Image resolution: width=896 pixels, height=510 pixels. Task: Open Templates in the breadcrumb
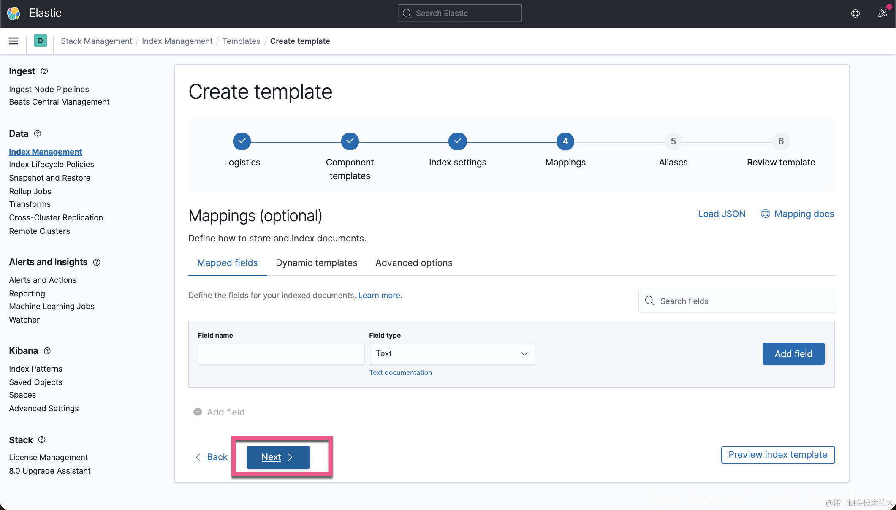(241, 41)
